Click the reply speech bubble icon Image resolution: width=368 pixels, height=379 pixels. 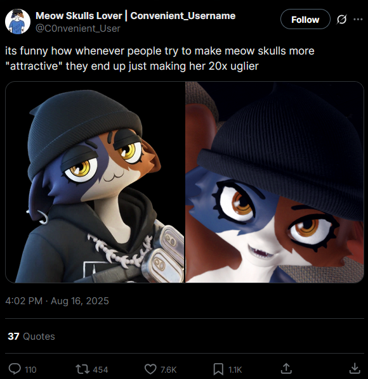(x=15, y=369)
